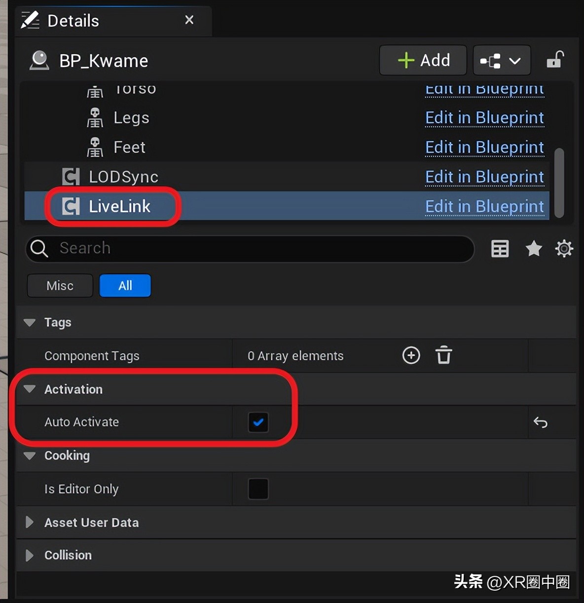Click the Component Tags label
Viewport: 584px width, 603px height.
point(92,356)
